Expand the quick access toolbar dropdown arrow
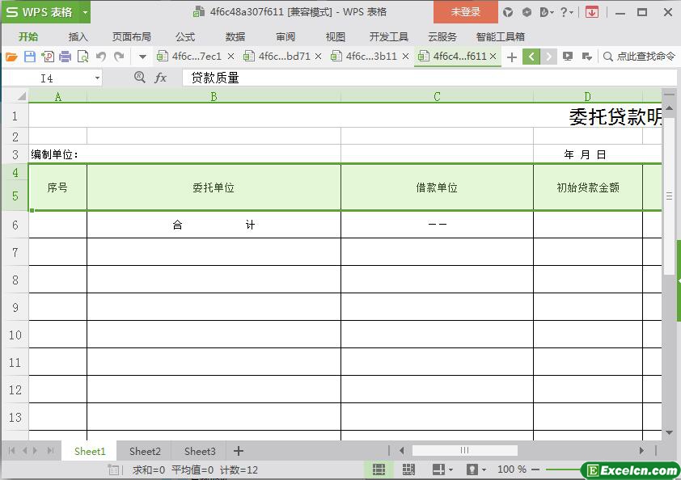Image resolution: width=681 pixels, height=480 pixels. tap(142, 57)
